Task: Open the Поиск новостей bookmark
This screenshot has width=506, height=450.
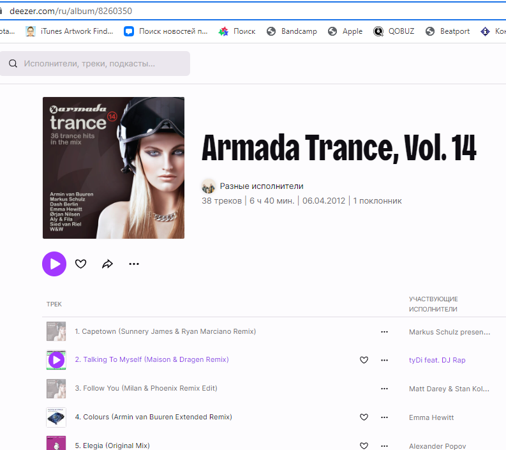Action: pos(166,31)
